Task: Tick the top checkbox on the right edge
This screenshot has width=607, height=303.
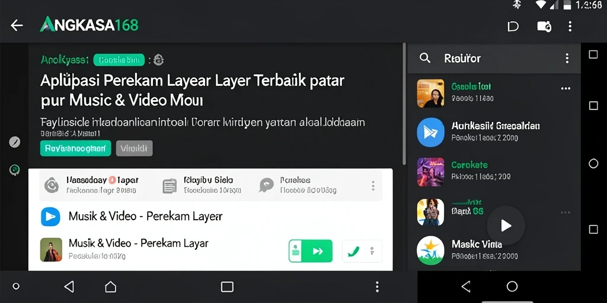Action: [x=593, y=54]
